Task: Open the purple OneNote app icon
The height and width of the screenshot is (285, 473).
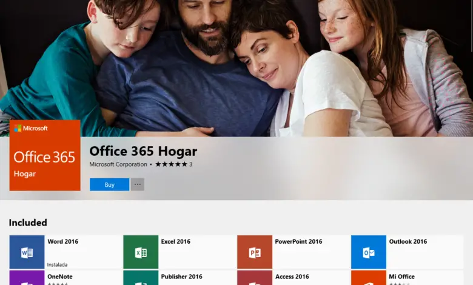Action: point(27,278)
